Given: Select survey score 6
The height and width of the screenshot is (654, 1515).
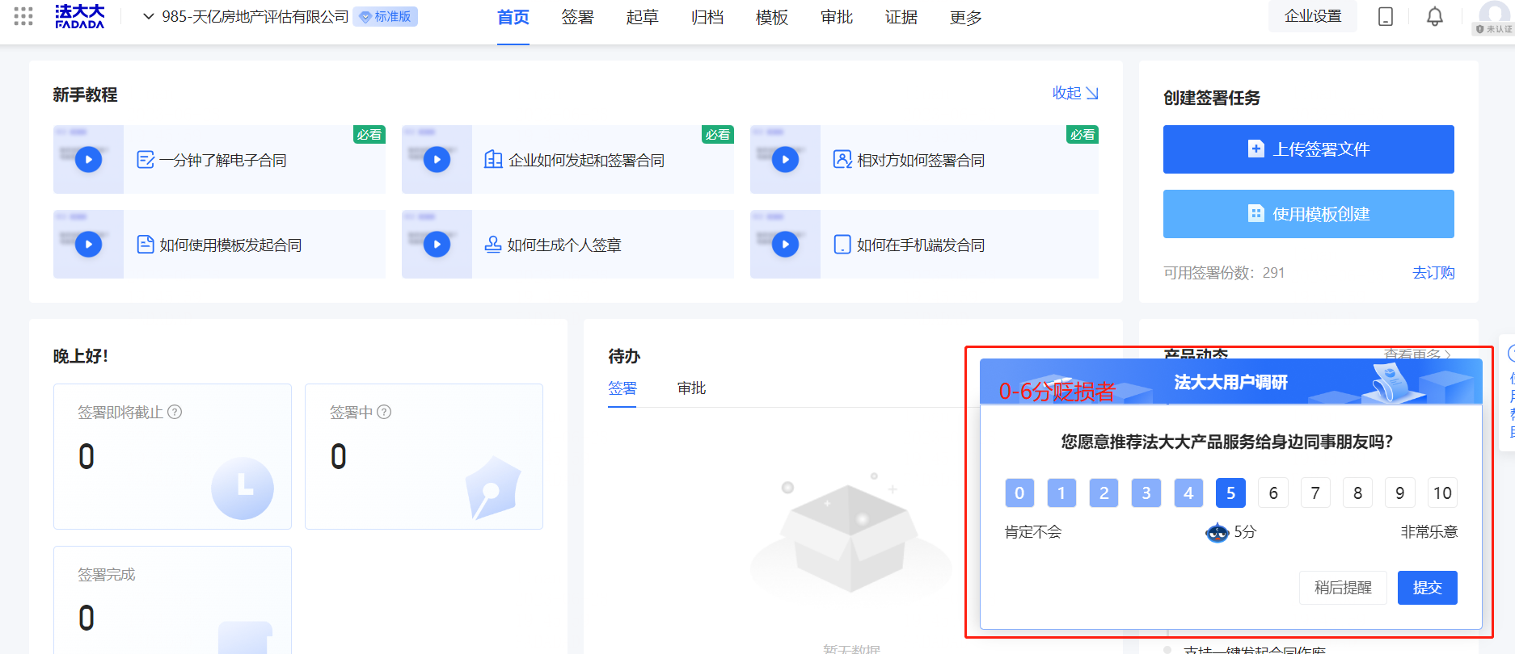Looking at the screenshot, I should (x=1273, y=493).
